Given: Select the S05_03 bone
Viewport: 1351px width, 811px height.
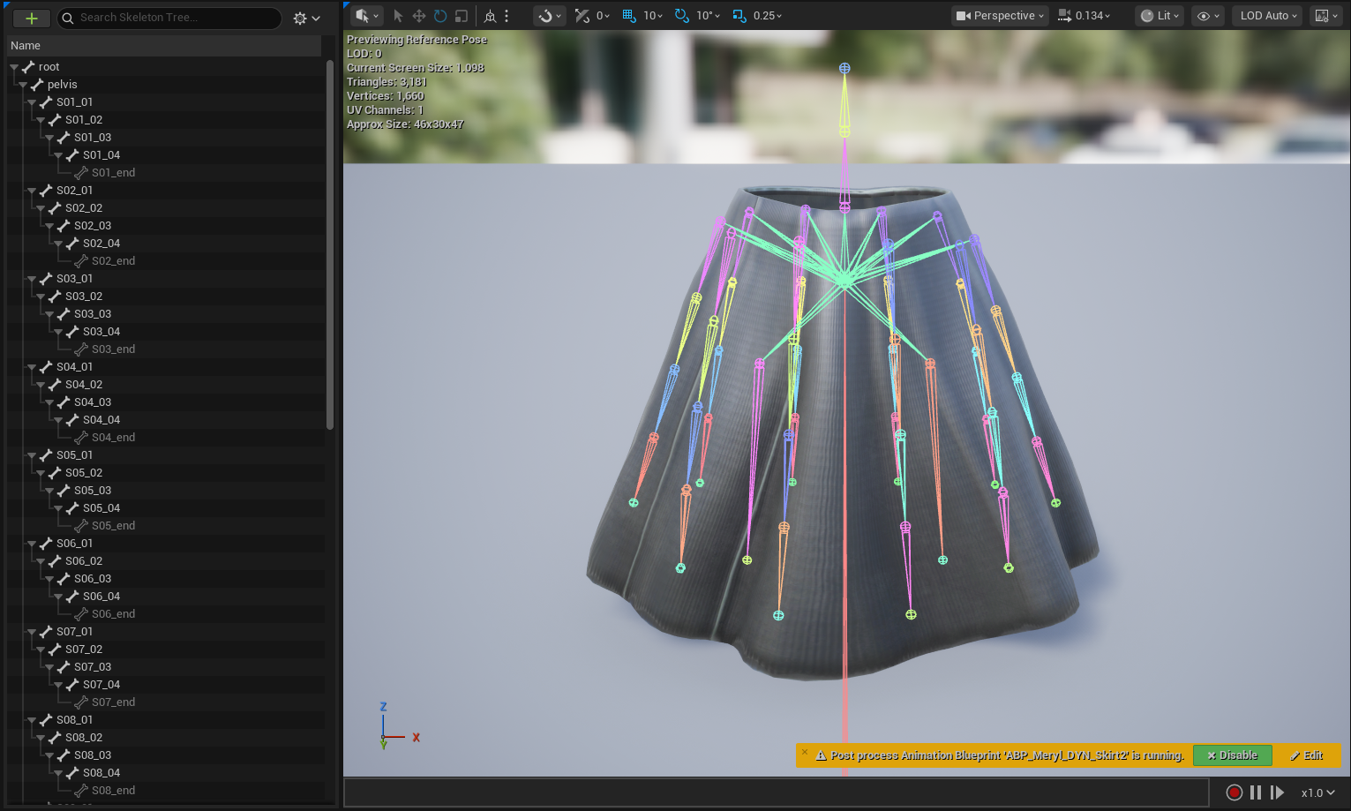Looking at the screenshot, I should 93,491.
